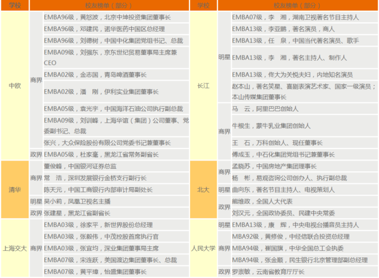Click the row for 刘汉元, 全国政协委员

(x=304, y=213)
